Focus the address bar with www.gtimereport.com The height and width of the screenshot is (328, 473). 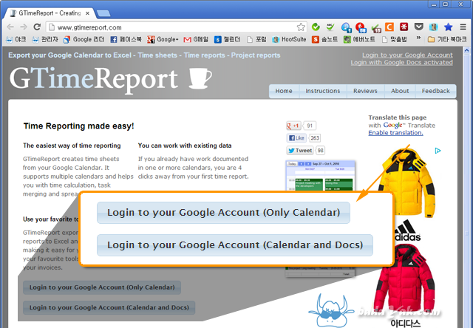click(176, 27)
